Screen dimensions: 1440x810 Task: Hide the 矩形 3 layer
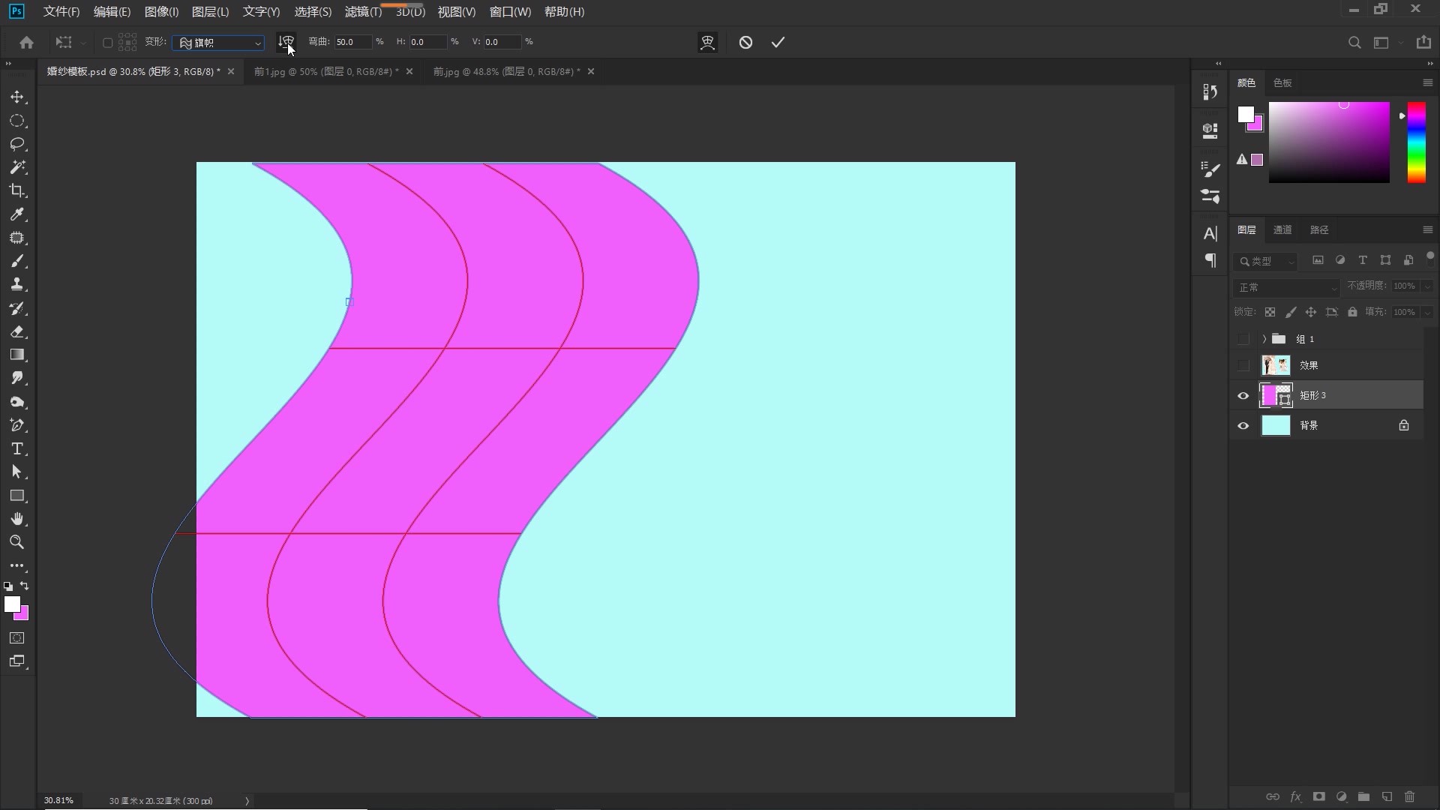pos(1243,396)
